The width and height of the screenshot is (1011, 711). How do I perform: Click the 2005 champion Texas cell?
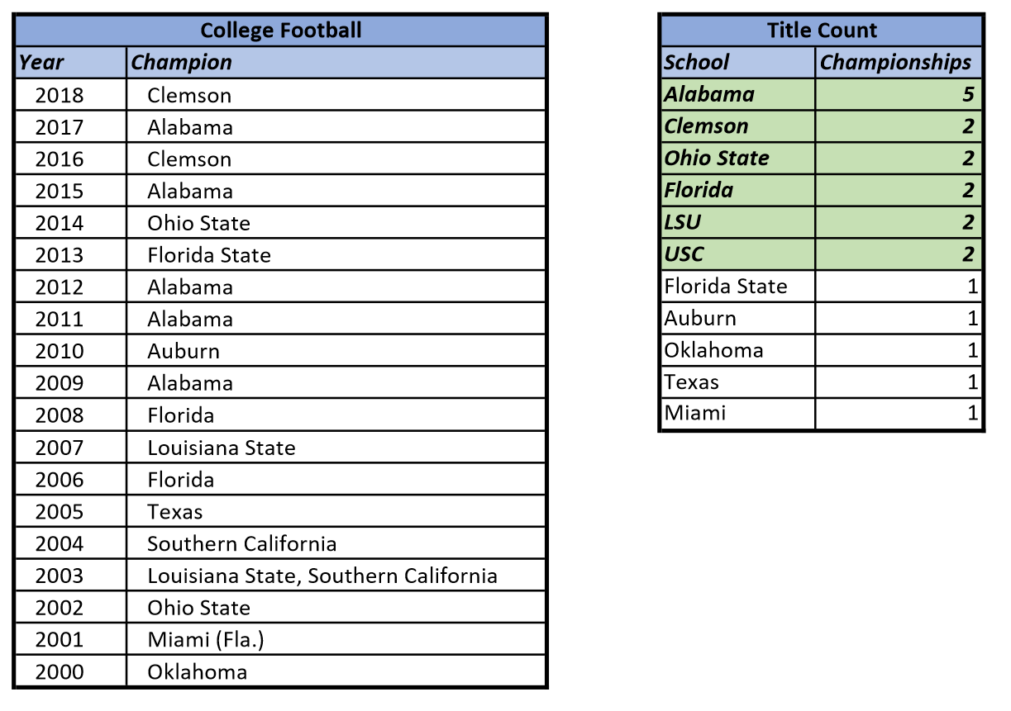[175, 511]
